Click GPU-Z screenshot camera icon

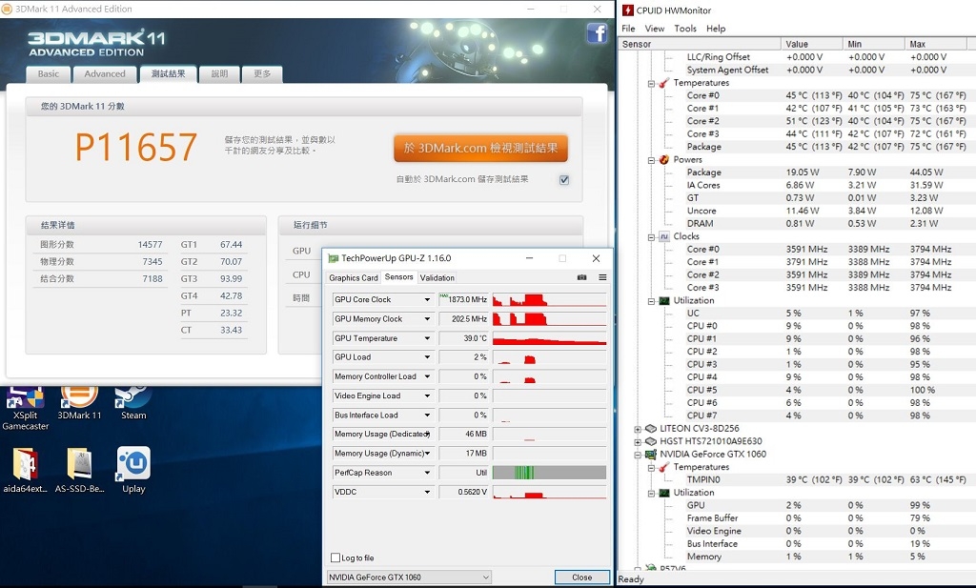click(581, 277)
